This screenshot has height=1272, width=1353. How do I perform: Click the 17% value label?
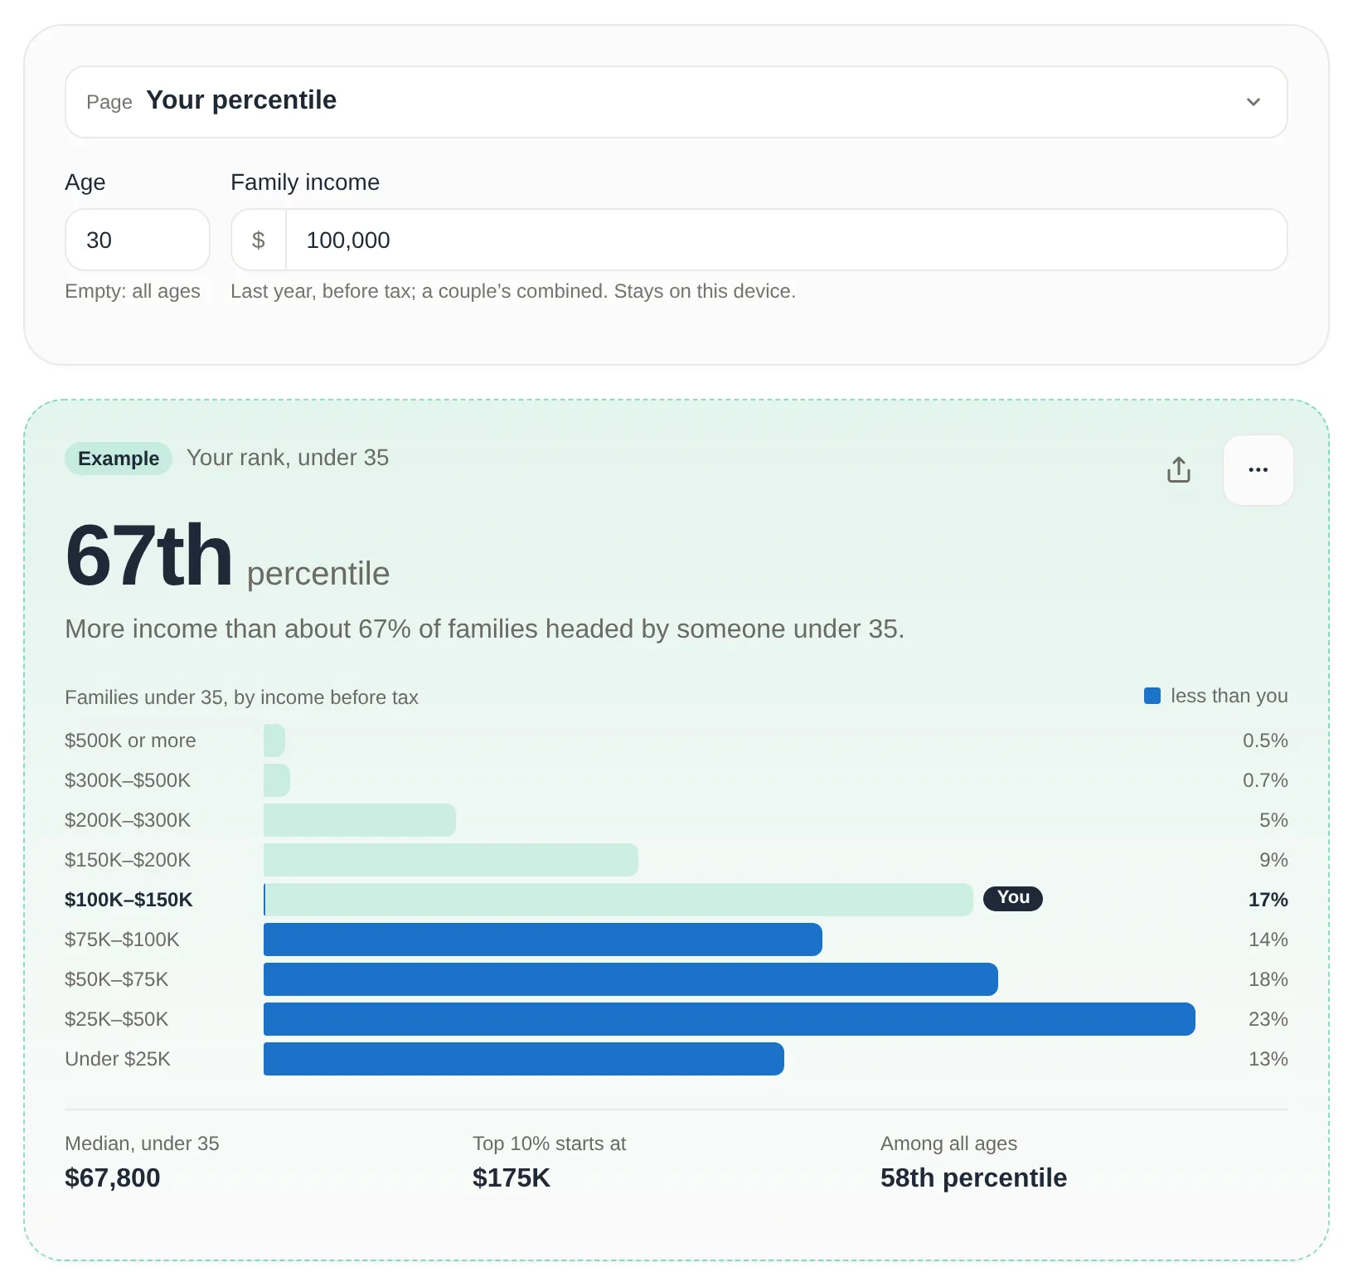point(1268,900)
